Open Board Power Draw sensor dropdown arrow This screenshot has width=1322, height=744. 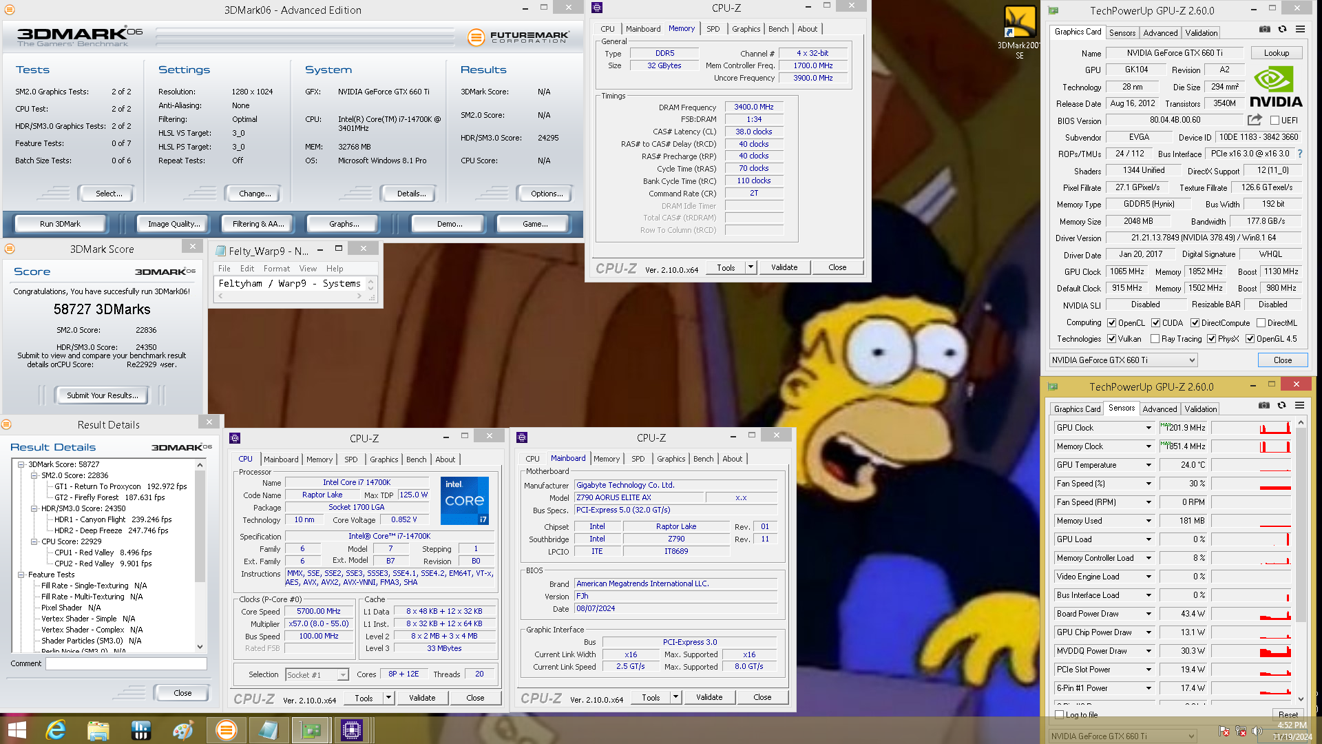pos(1148,614)
